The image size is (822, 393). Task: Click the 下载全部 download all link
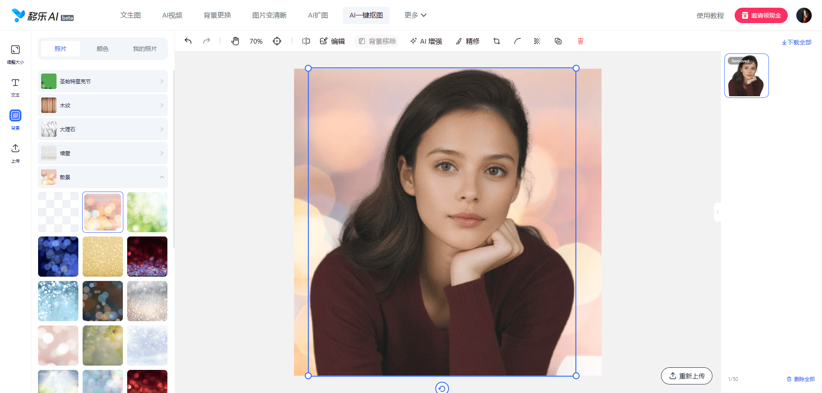pos(796,42)
